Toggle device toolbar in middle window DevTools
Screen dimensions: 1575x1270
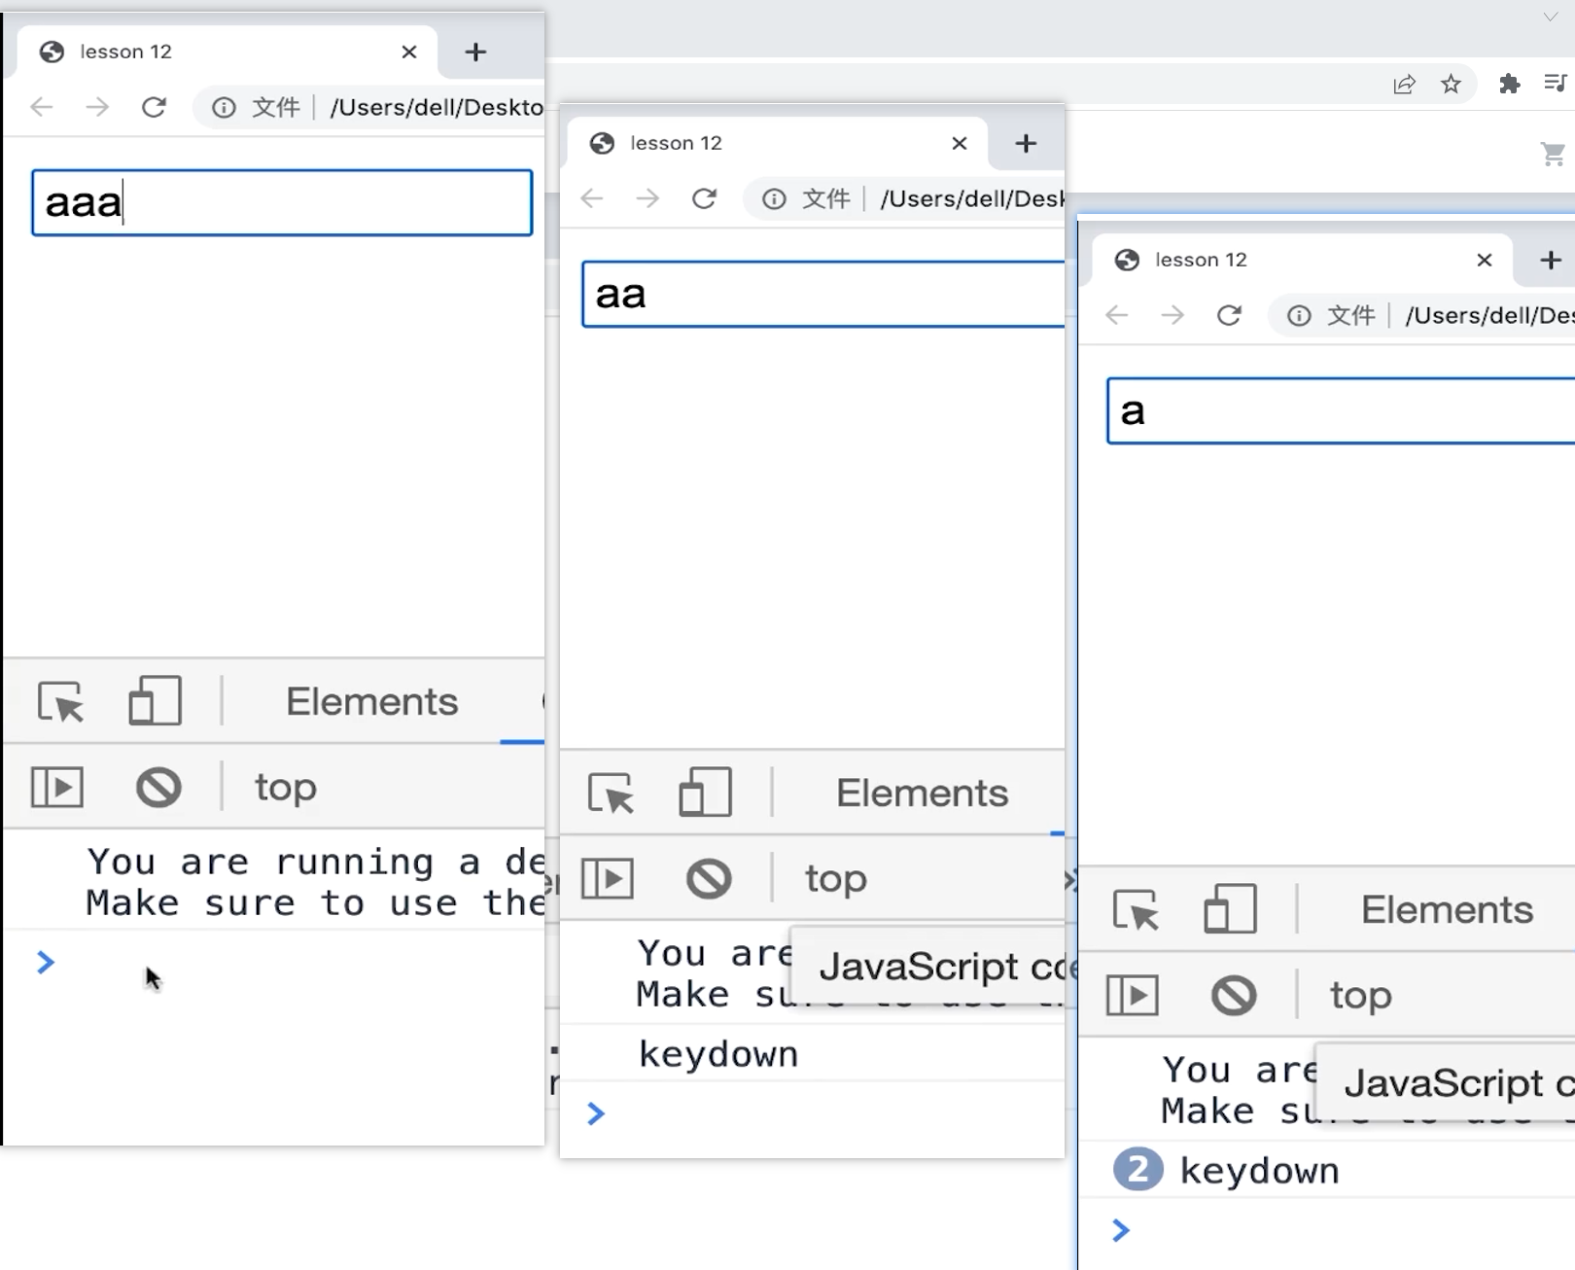(x=706, y=793)
